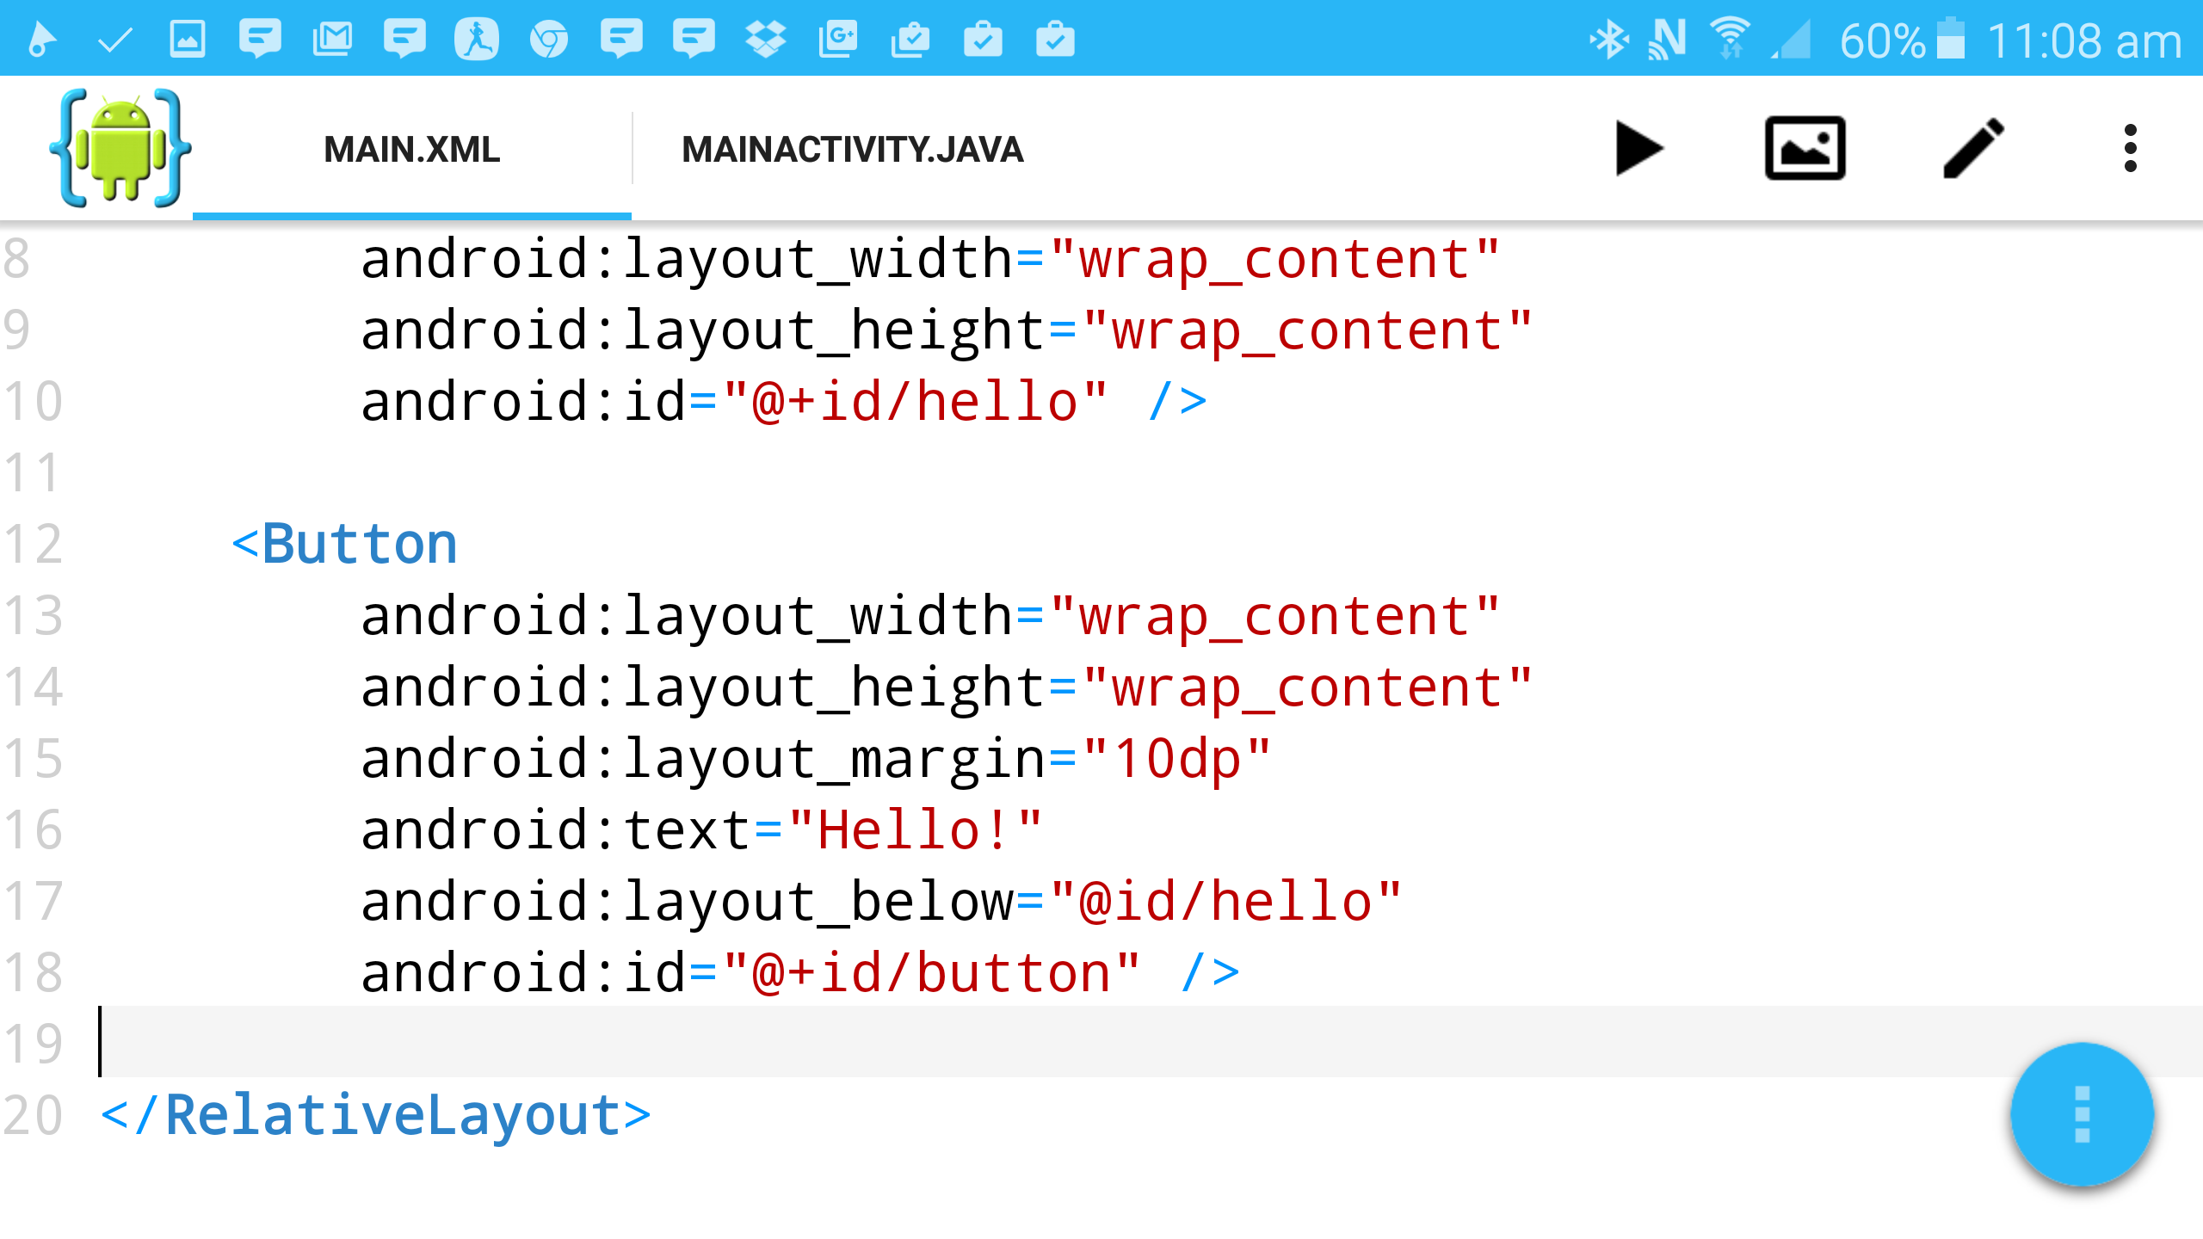Tap the blue floating action button
The image size is (2203, 1239).
pos(2082,1114)
